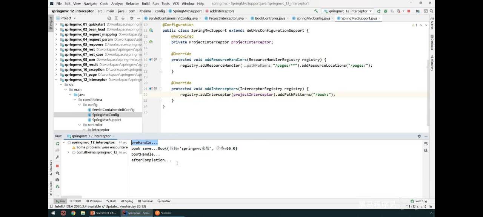The image size is (483, 217).
Task: Hide the Project panel with the minus icon
Action: pos(138,18)
